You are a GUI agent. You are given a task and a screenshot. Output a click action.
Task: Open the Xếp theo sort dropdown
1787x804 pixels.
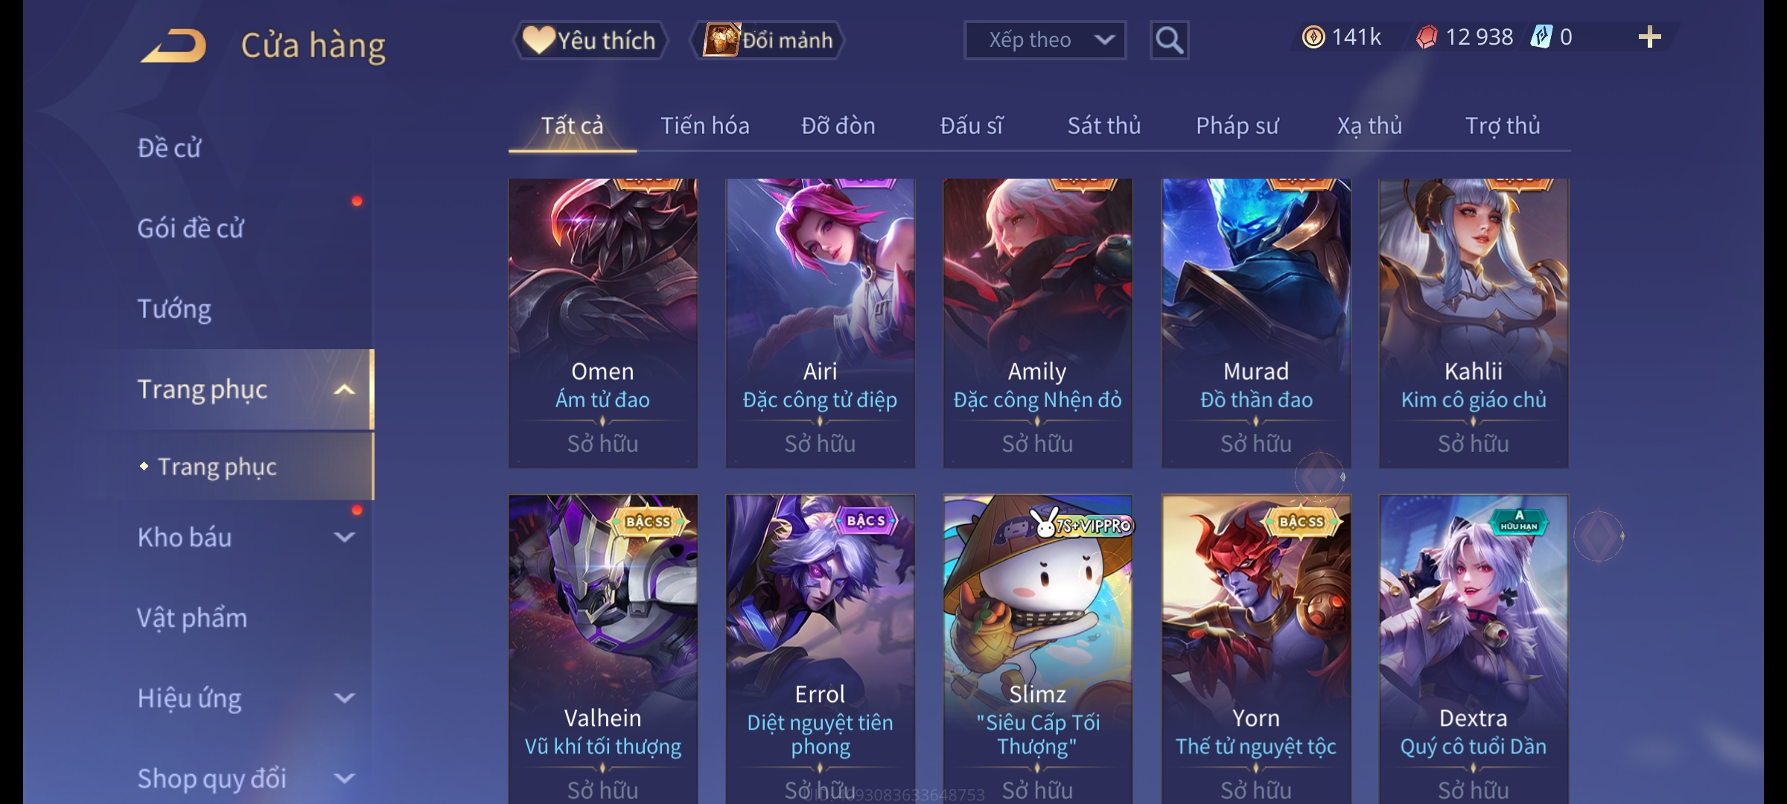click(x=1045, y=40)
